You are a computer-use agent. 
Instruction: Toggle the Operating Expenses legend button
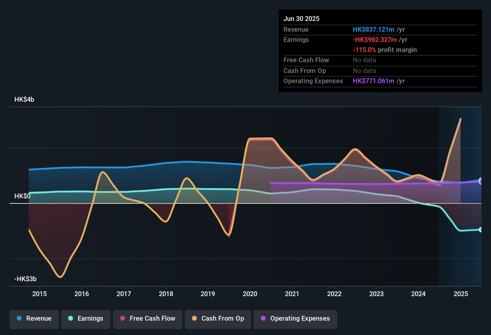(x=295, y=319)
